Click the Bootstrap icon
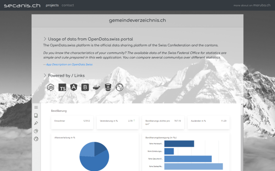Image resolution: width=275 pixels, height=171 pixels. [85, 87]
